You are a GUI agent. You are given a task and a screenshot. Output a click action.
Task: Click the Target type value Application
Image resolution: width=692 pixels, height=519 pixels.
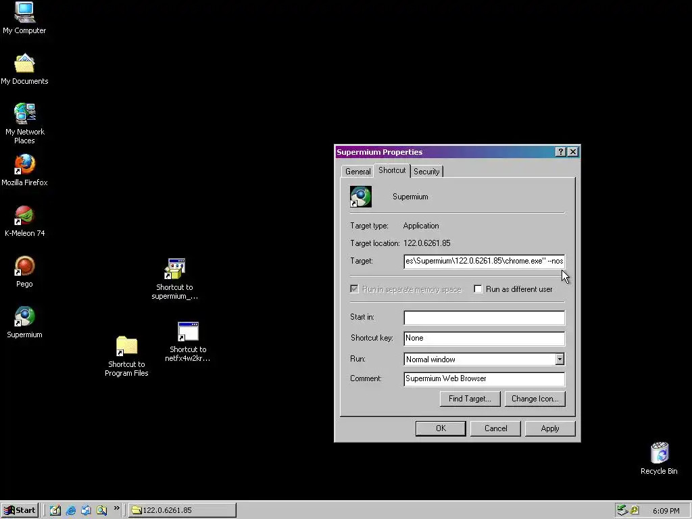click(421, 226)
